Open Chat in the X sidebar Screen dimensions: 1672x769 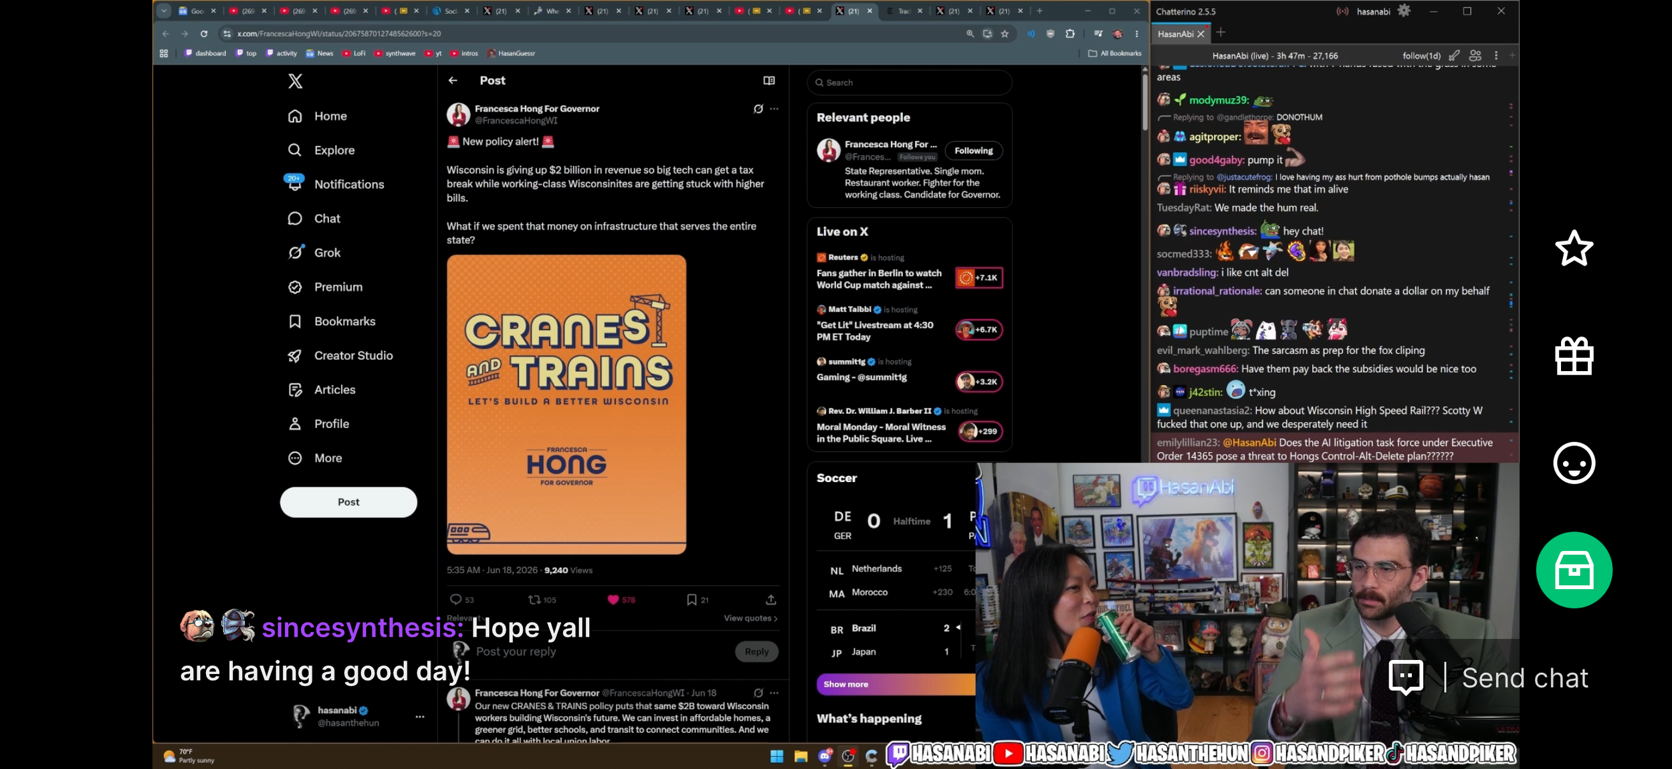click(x=314, y=219)
